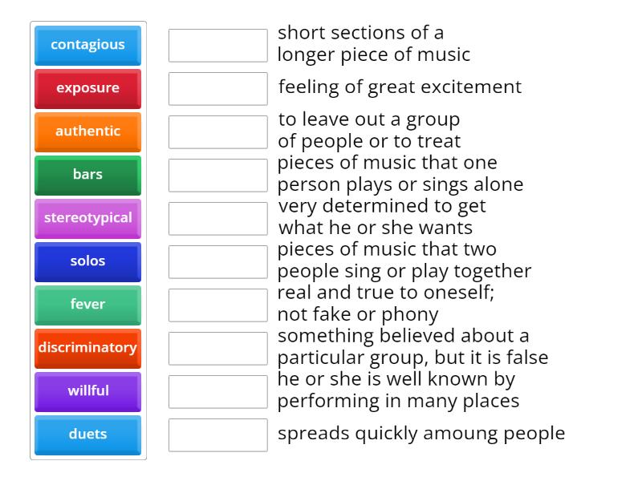Click the box beside 'spreads quickly amoung people'
This screenshot has width=642, height=481.
point(217,435)
